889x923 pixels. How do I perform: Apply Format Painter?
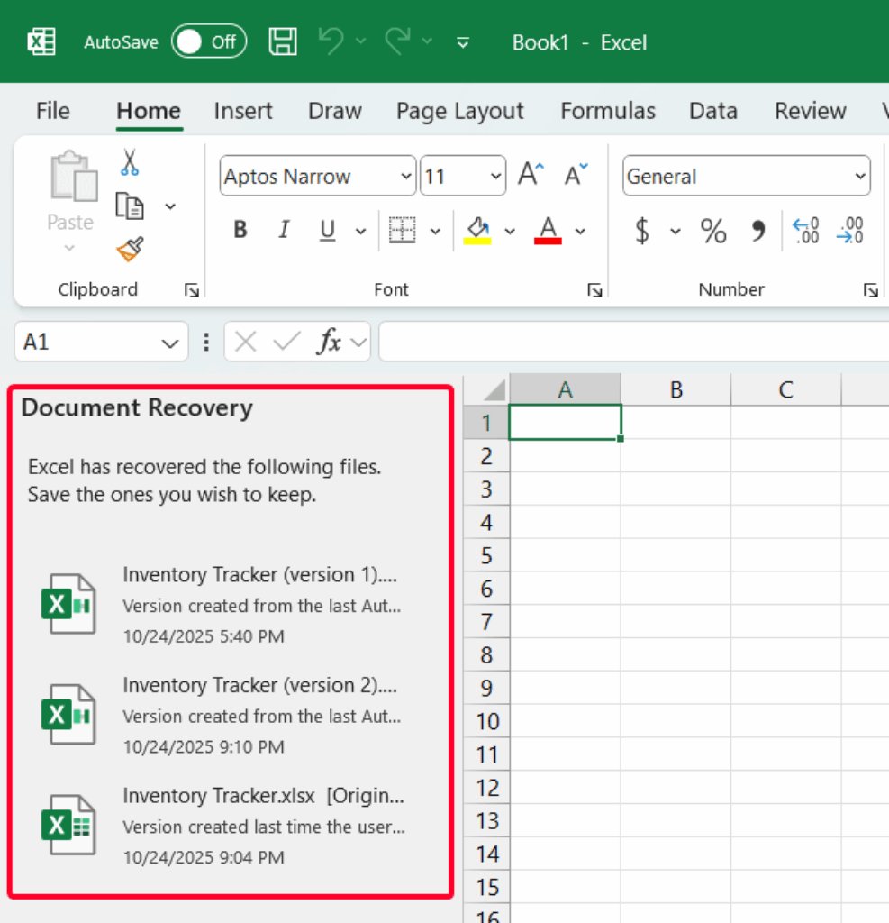129,247
